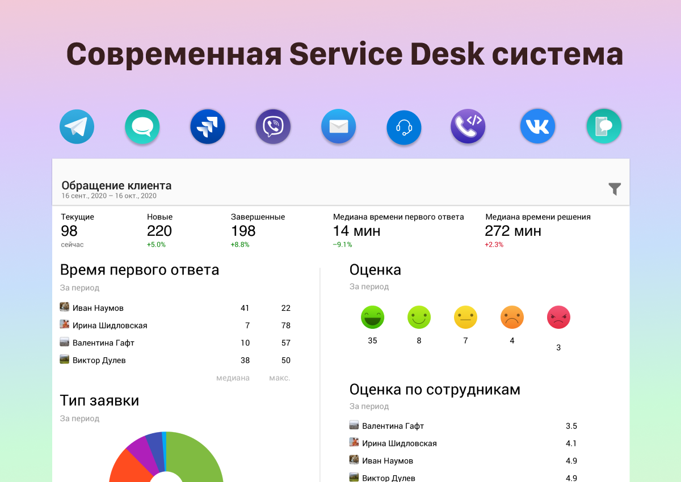Click Иван Наумов name in response time table
681x482 pixels.
click(x=98, y=308)
